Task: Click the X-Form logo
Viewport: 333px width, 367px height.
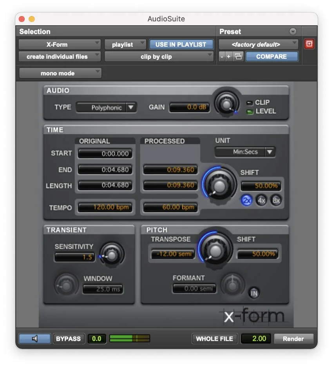Action: (x=254, y=316)
